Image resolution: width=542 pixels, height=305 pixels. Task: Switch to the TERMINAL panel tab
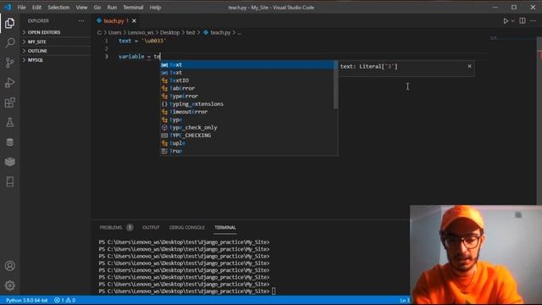click(225, 227)
